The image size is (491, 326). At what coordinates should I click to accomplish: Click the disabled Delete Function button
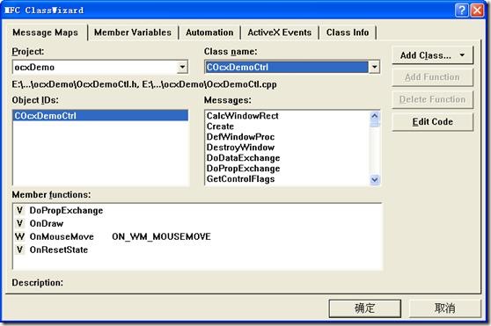click(432, 99)
